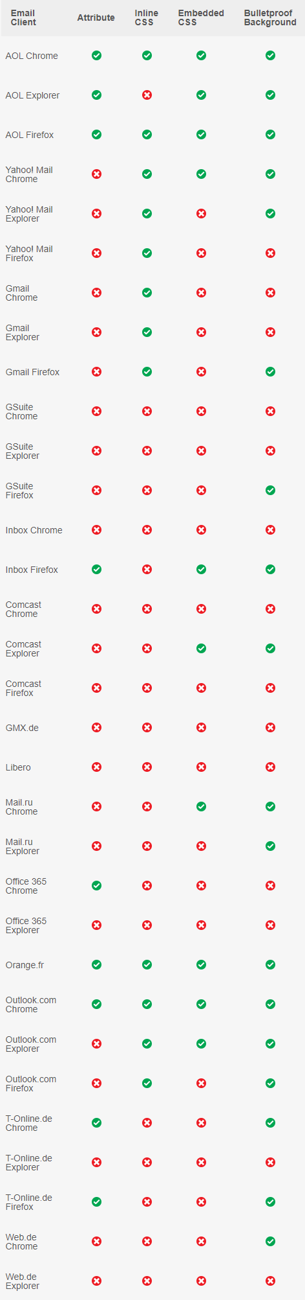Click Yahoo! Mail Chrome's red Attribute X icon
The height and width of the screenshot is (1300, 305).
[x=96, y=174]
